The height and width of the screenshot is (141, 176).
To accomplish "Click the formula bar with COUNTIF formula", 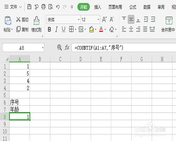I will tap(124, 48).
